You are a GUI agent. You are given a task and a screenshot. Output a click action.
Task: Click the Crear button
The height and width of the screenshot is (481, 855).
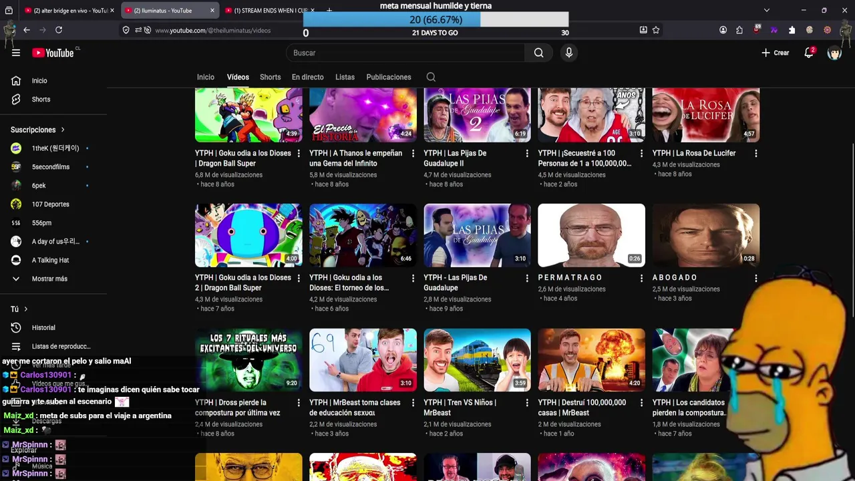[x=775, y=53]
